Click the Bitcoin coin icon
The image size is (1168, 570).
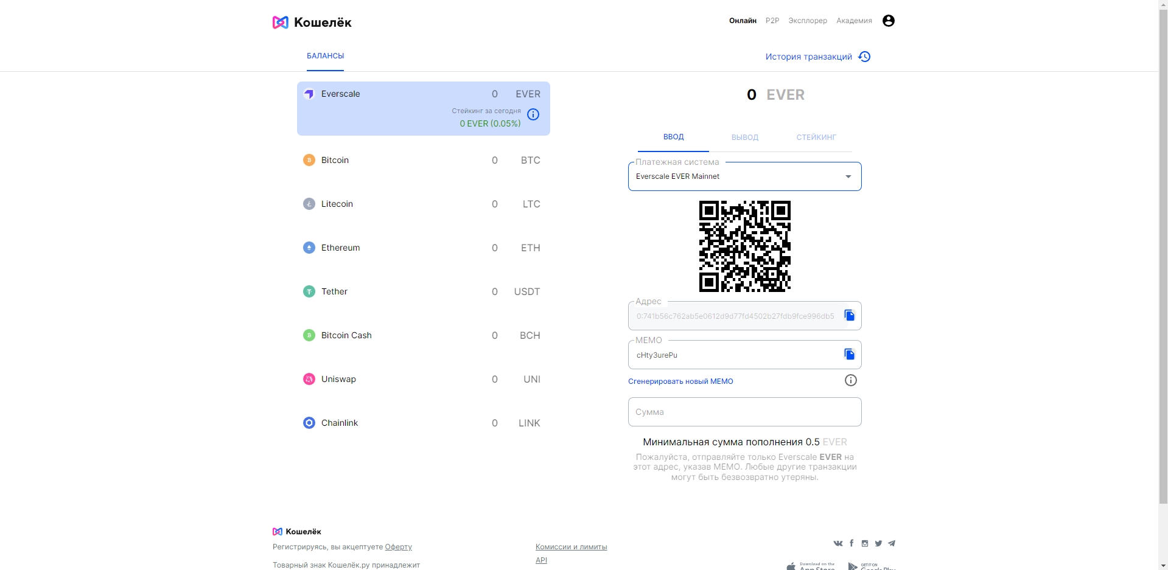tap(309, 160)
